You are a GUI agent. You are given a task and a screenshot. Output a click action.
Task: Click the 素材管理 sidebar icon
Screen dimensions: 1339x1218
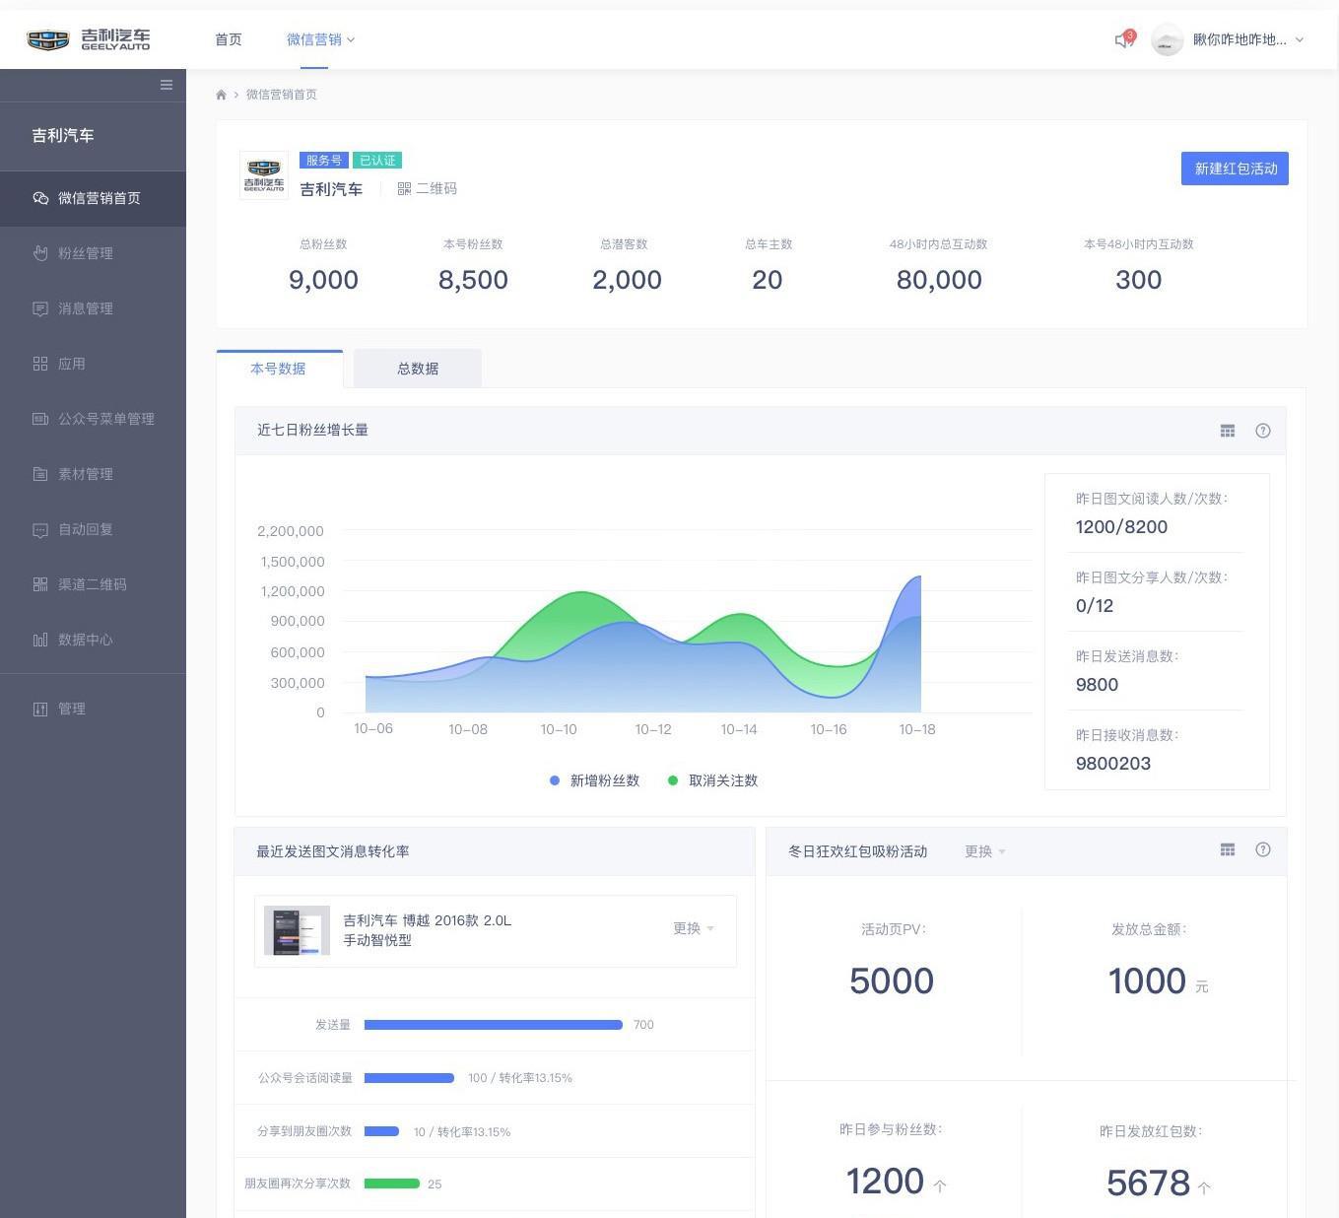40,474
